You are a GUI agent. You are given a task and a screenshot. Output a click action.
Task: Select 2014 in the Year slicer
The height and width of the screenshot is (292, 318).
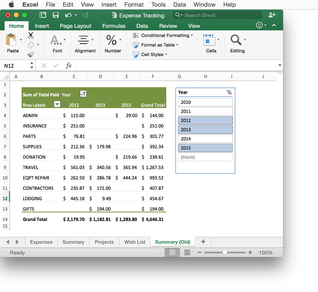pos(205,139)
